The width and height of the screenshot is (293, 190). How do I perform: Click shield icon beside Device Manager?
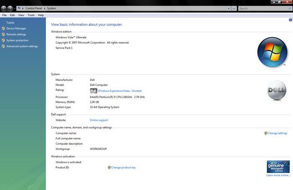[x=3, y=28]
